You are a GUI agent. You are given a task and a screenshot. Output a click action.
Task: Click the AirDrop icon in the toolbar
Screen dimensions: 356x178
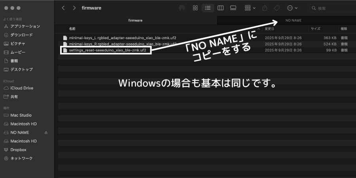[x=182, y=8]
